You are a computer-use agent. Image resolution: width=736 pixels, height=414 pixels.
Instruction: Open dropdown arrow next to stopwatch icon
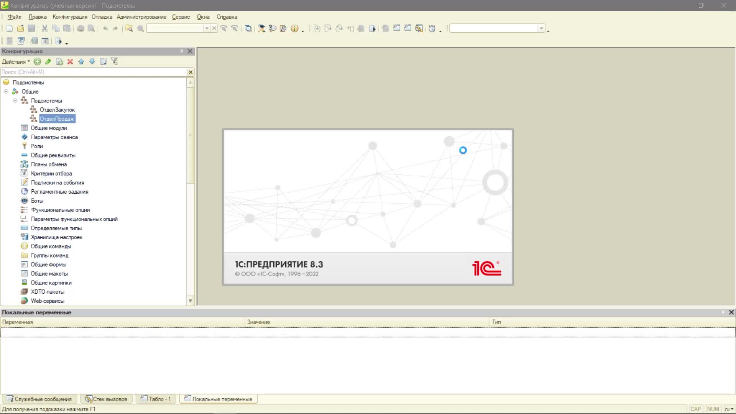[440, 30]
